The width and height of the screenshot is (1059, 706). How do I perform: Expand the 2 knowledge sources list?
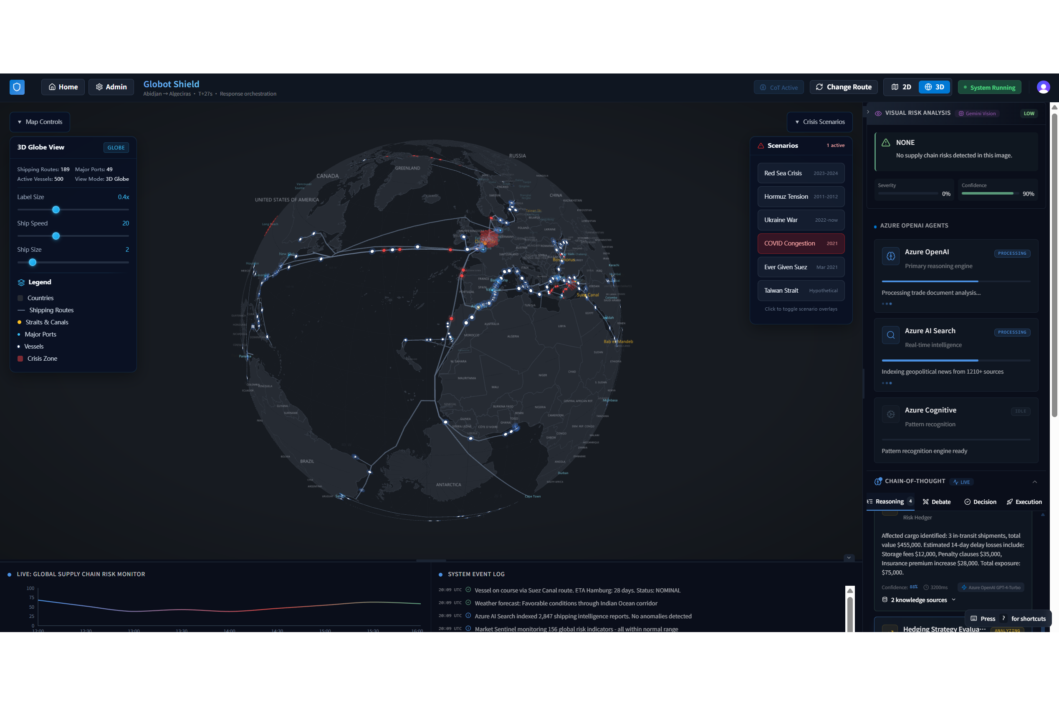point(918,600)
